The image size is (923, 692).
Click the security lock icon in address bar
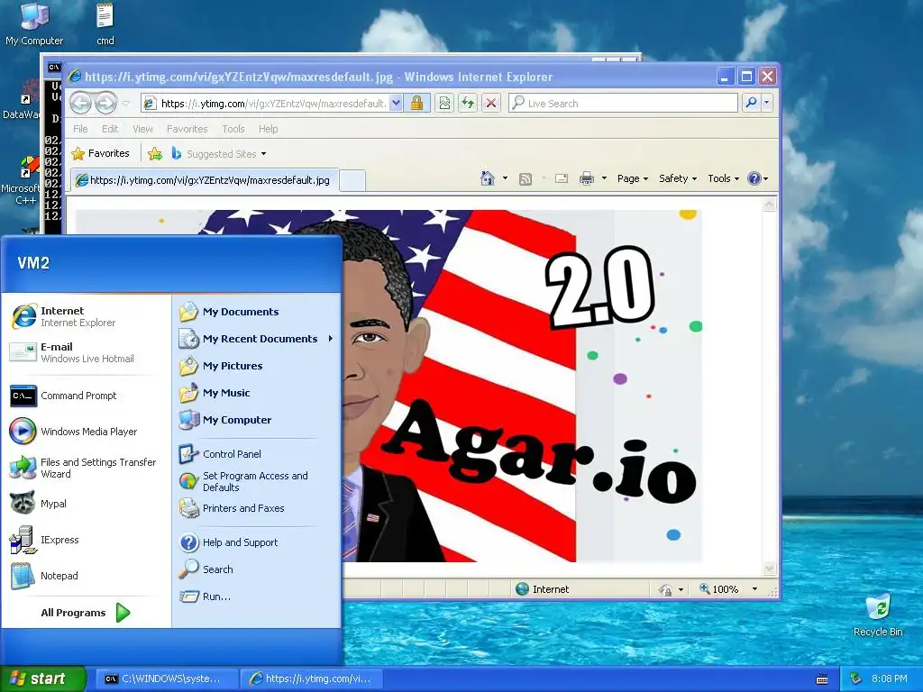(x=416, y=104)
